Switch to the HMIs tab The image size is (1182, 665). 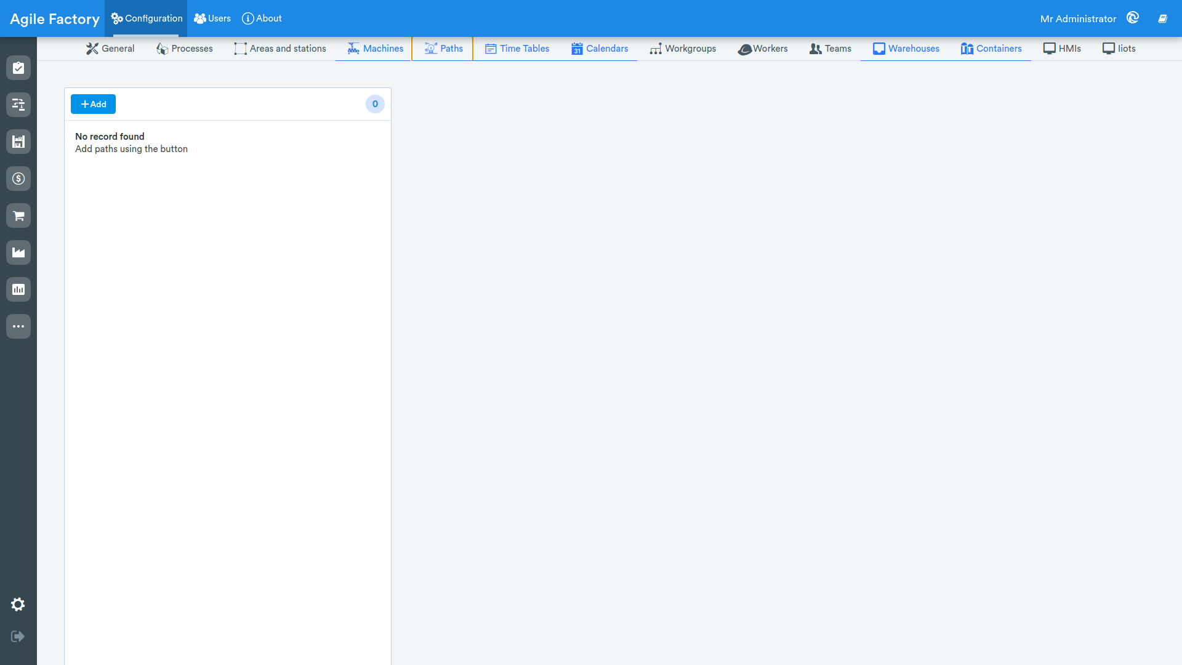(x=1062, y=49)
